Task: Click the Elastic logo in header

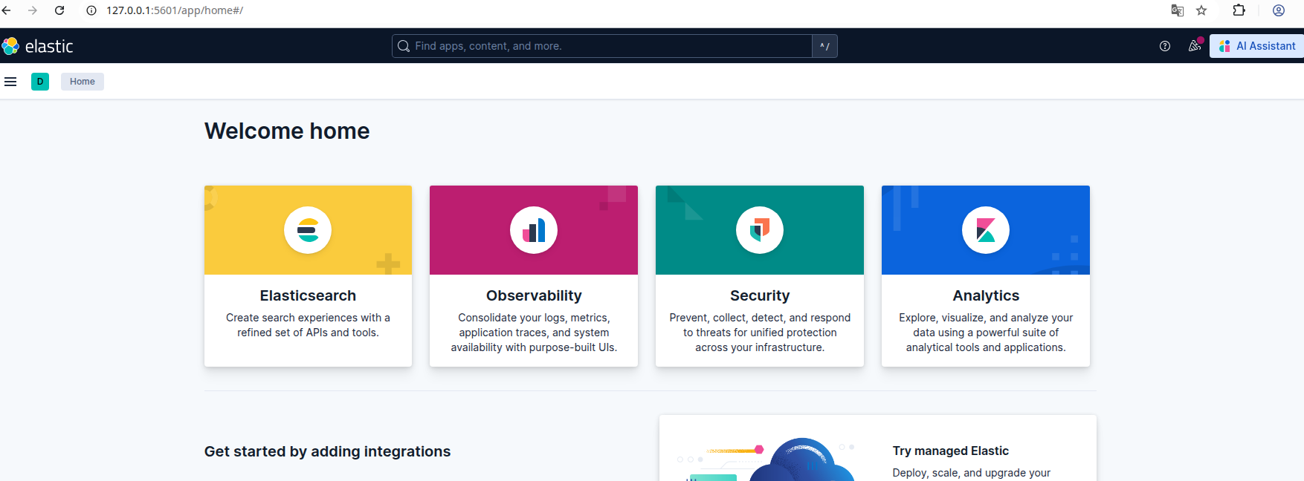Action: (37, 46)
